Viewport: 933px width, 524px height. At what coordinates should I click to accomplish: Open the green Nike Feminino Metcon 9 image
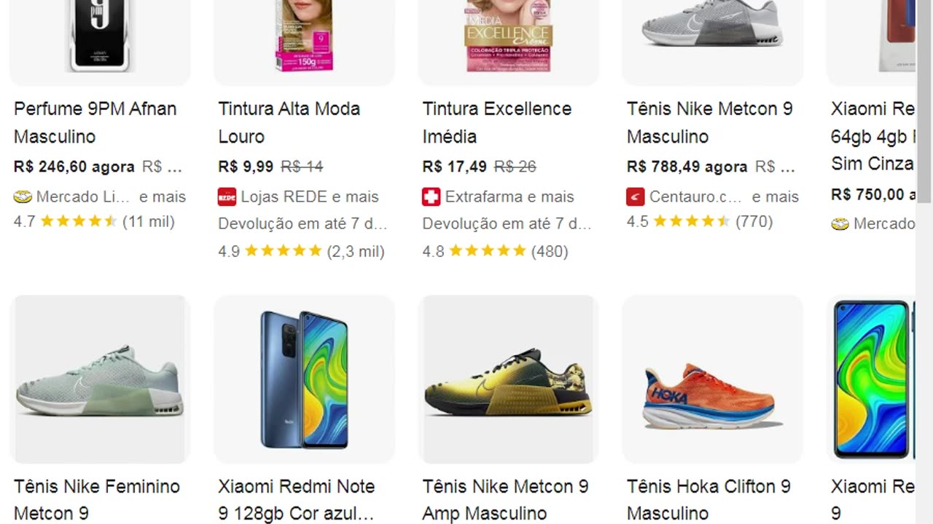point(100,379)
